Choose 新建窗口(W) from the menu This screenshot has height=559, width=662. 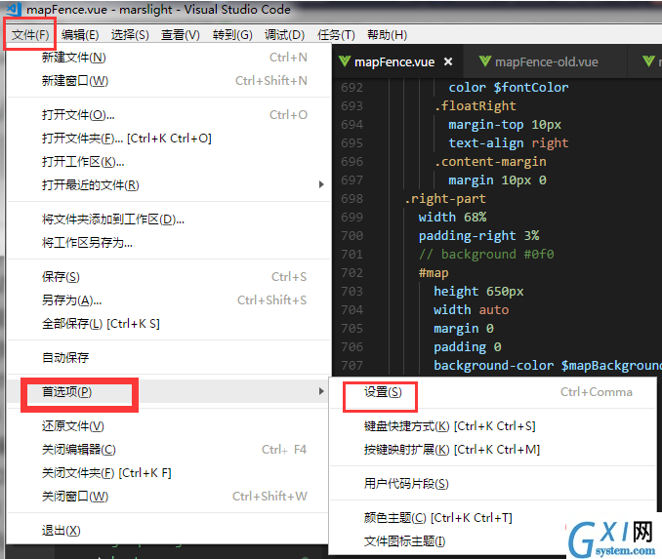(x=169, y=81)
